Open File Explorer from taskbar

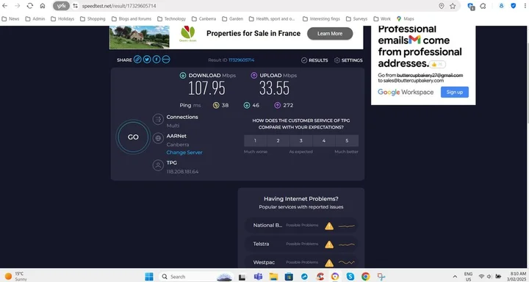click(273, 277)
